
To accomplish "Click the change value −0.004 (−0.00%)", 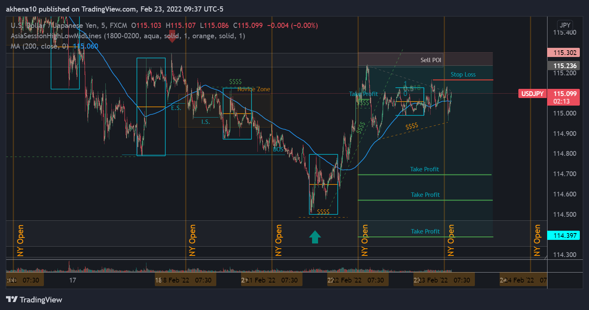I will point(293,26).
